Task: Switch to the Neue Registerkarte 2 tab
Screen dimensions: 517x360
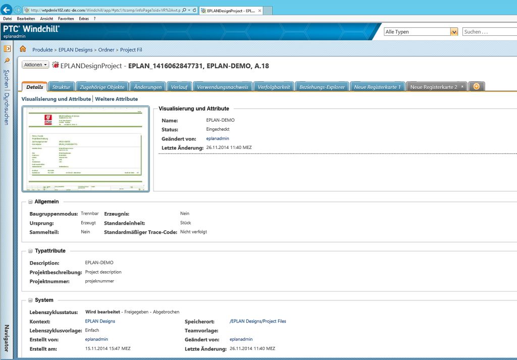Action: coord(434,87)
